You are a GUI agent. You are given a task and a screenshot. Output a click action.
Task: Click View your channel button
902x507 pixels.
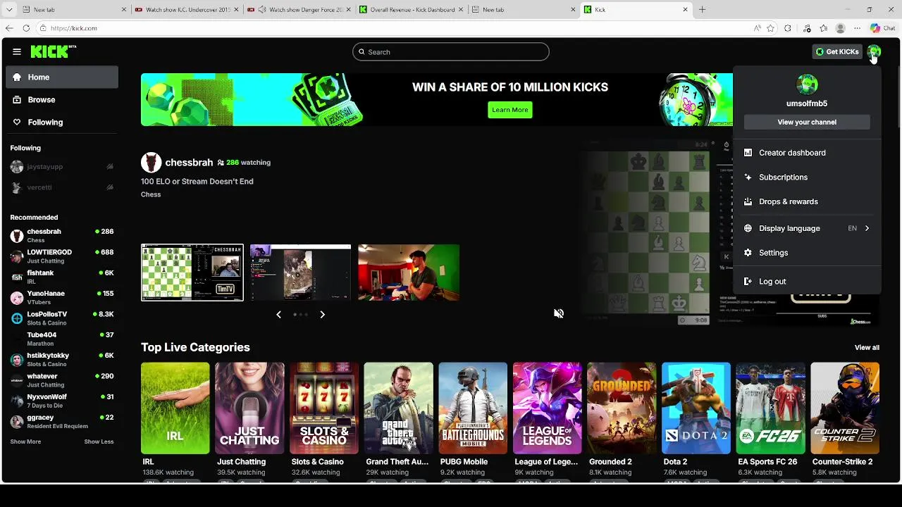(807, 123)
